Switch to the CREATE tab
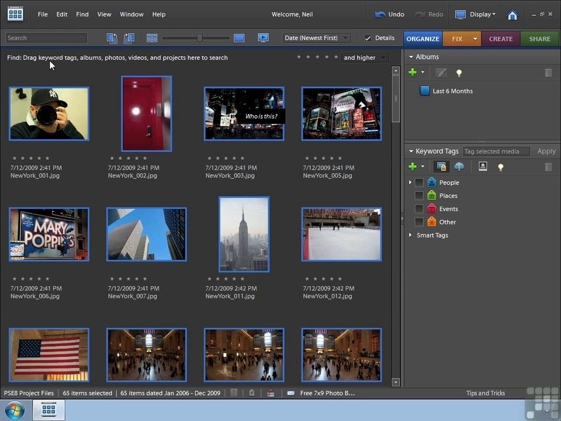Screen dimensions: 561x421 click(x=501, y=39)
